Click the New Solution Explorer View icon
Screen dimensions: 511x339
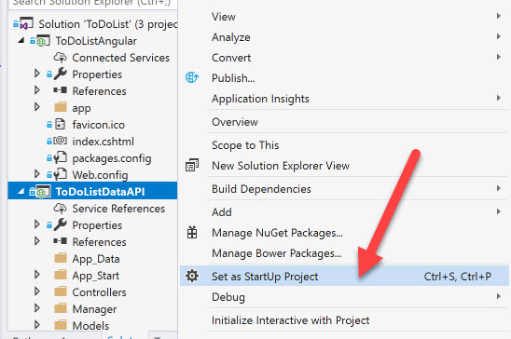[192, 165]
